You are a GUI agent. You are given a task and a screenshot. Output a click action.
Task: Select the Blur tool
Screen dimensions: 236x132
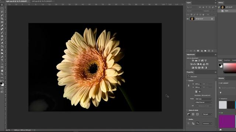2,50
